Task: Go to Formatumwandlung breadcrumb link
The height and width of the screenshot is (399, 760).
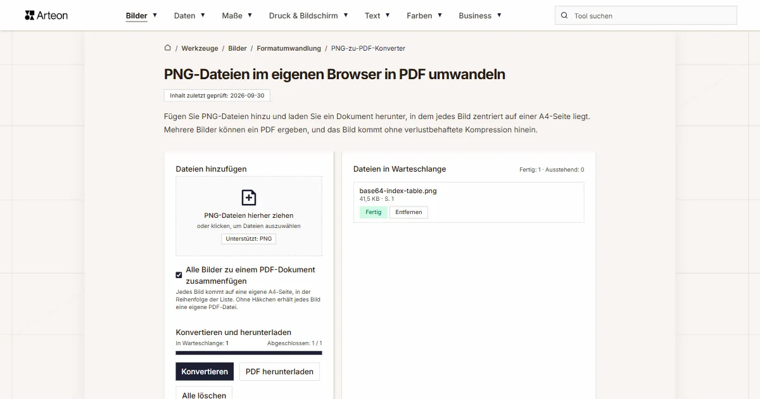Action: click(289, 48)
